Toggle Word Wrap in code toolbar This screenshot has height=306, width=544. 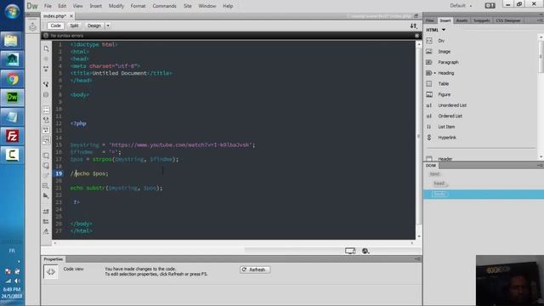[x=46, y=130]
